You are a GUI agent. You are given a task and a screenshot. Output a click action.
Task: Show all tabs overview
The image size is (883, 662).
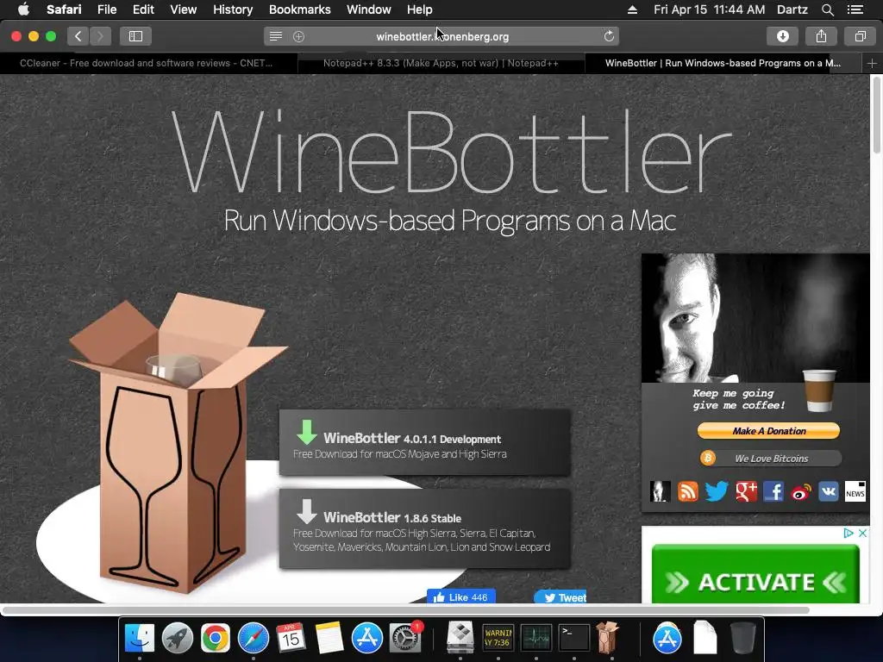(x=860, y=36)
